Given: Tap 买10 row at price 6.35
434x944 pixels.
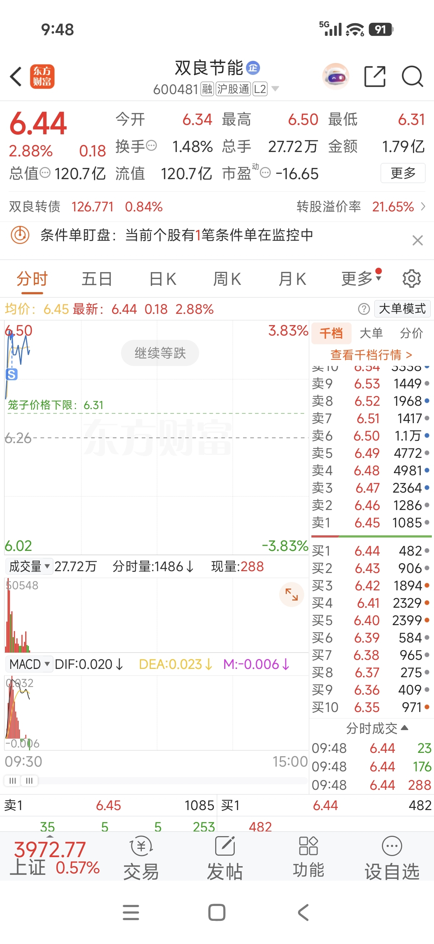Looking at the screenshot, I should 371,707.
